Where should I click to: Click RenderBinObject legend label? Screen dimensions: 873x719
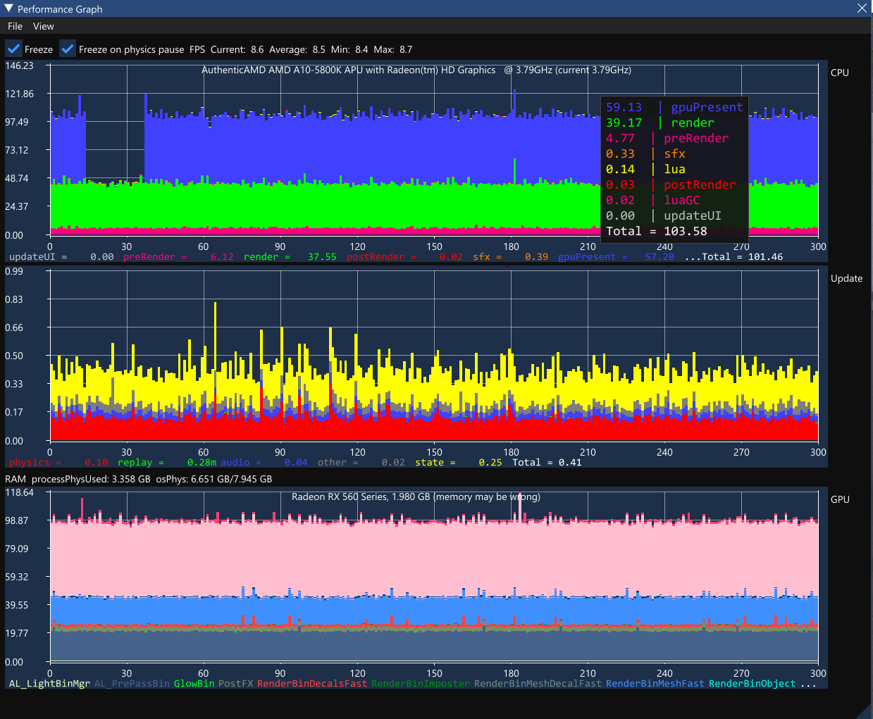(x=752, y=684)
